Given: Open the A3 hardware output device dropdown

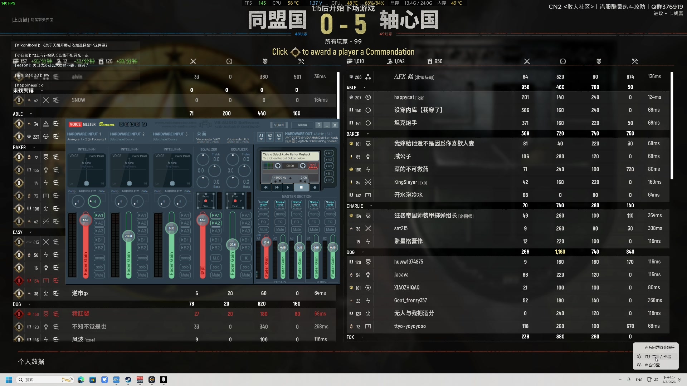Looking at the screenshot, I should click(x=279, y=137).
